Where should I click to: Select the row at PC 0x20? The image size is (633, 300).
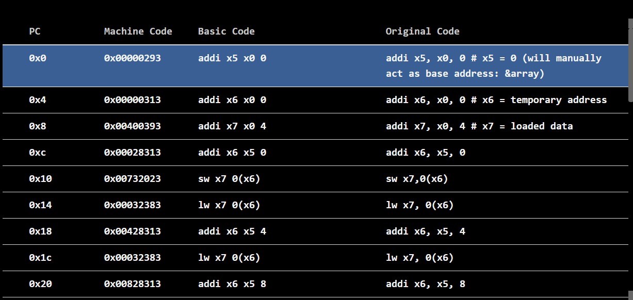(316, 284)
